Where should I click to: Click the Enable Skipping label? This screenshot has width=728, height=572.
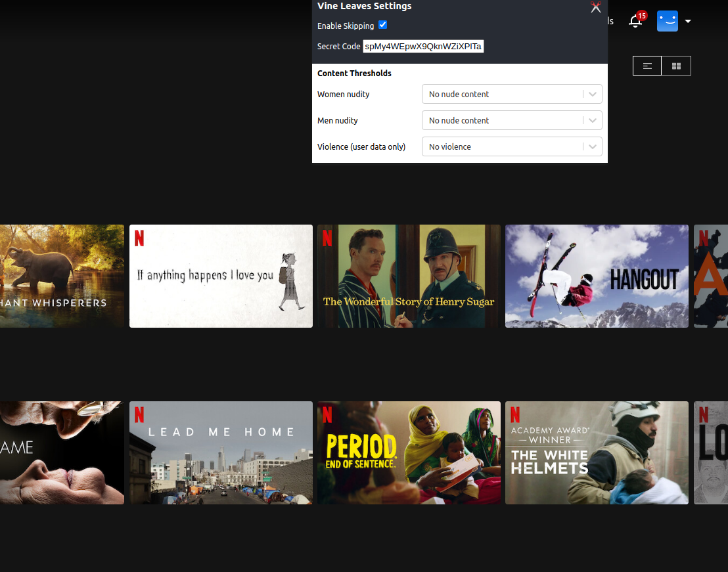tap(346, 26)
